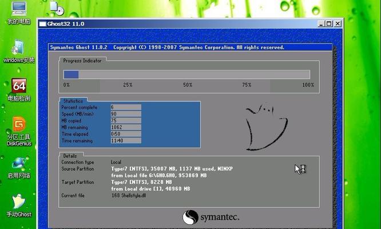Select the Percent complete value field

point(126,107)
